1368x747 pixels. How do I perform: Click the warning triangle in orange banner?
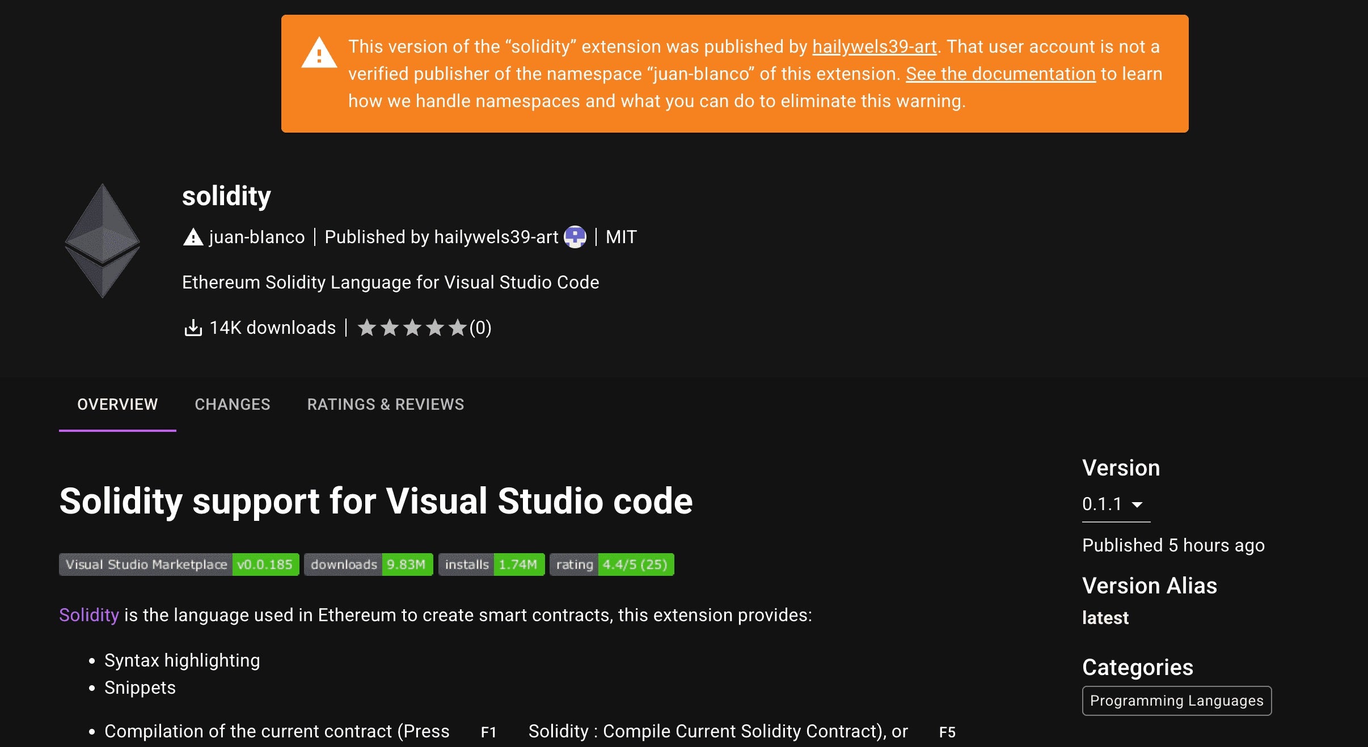point(319,53)
